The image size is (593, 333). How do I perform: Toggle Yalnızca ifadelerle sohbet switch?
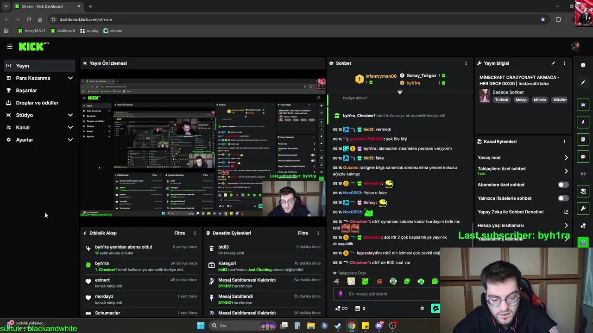coord(563,198)
